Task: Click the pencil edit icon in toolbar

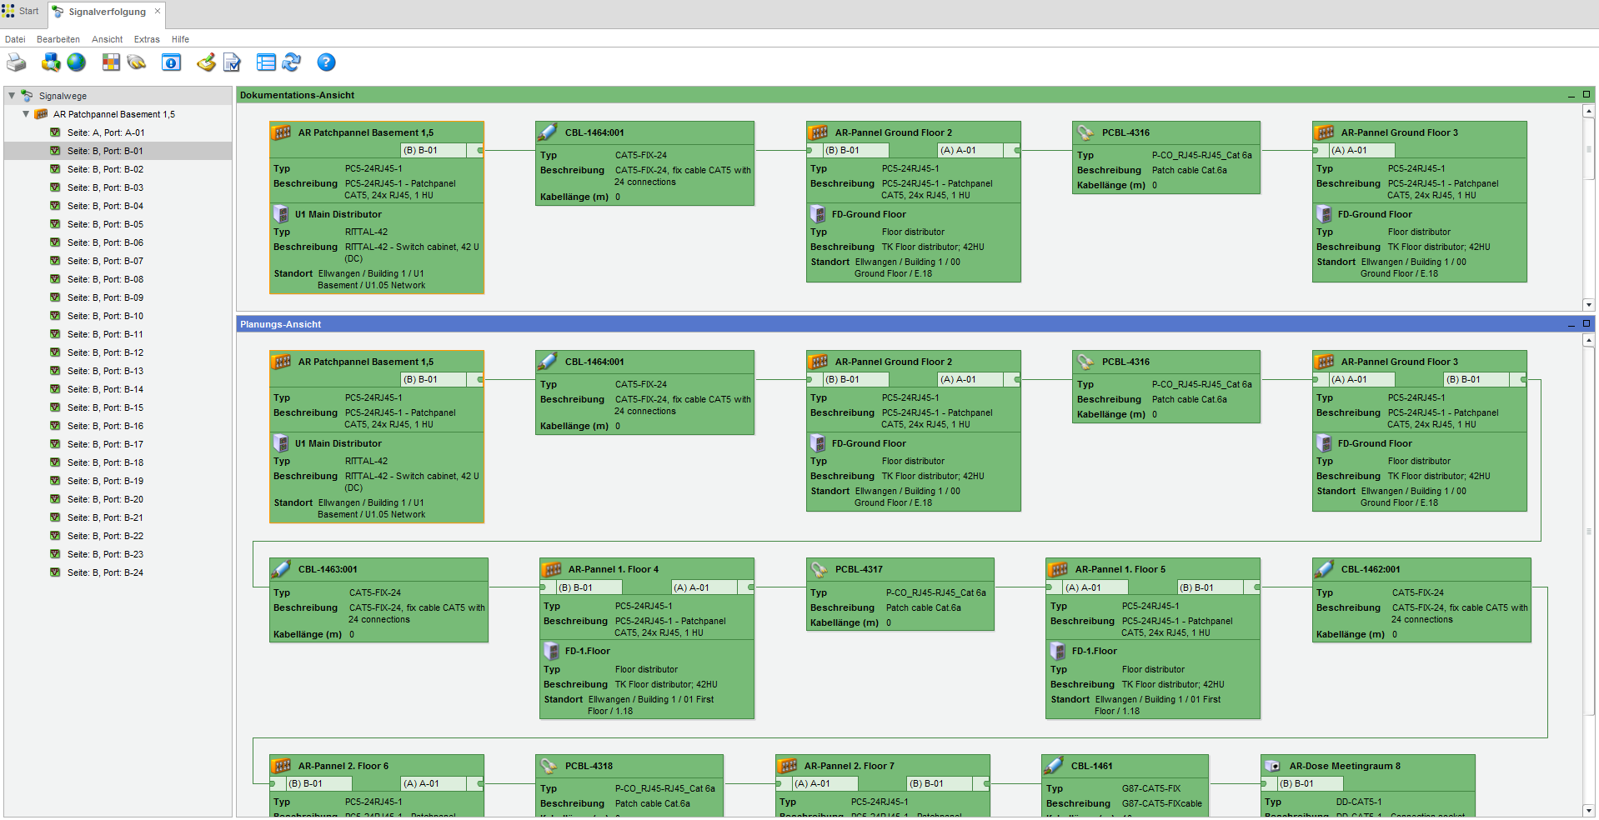Action: pyautogui.click(x=206, y=62)
